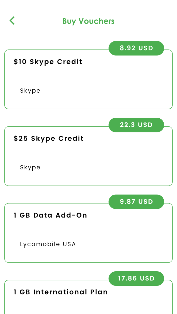
Task: Select the 1 GB International Plan heading
Action: (x=60, y=292)
